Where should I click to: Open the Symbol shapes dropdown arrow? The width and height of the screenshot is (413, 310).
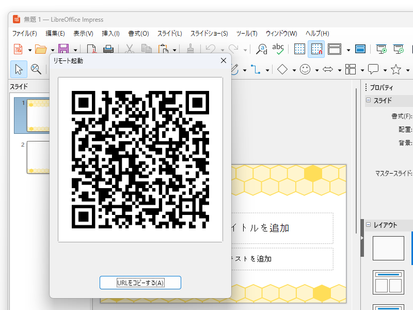click(317, 70)
